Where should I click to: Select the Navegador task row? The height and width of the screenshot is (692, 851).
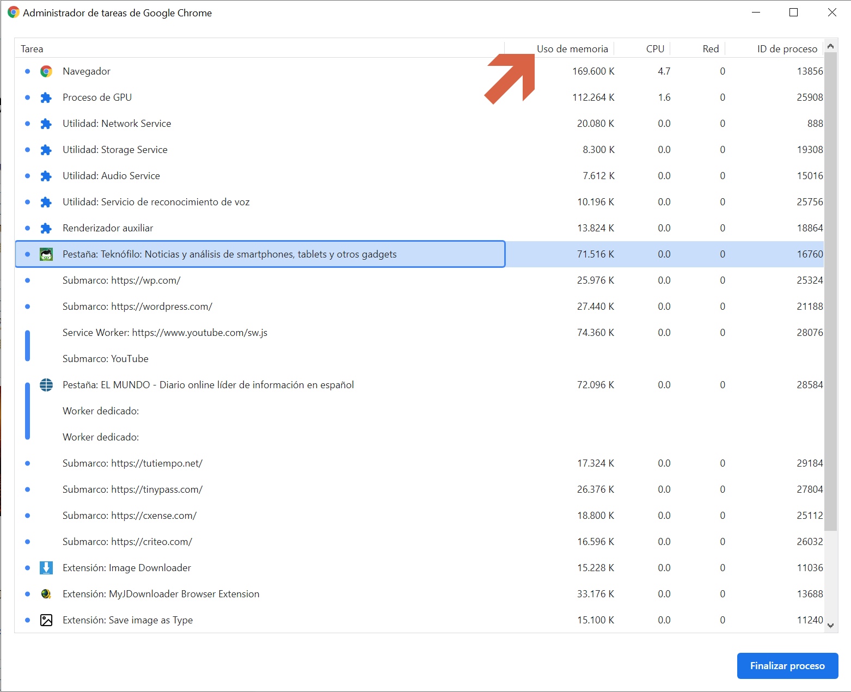point(419,71)
